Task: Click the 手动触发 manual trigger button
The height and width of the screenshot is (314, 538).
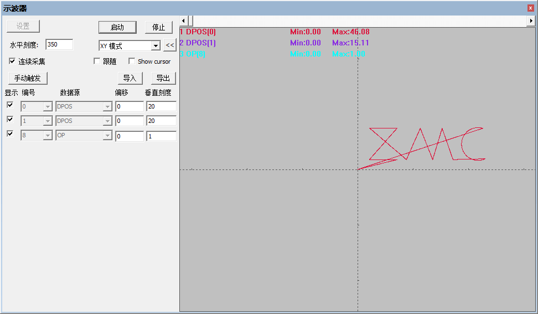Action: point(28,78)
